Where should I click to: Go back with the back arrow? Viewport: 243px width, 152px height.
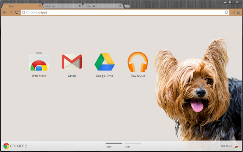(5, 12)
